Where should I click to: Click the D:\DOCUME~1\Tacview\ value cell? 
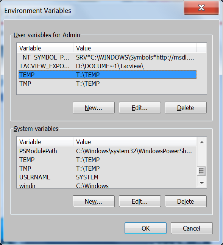[110, 66]
